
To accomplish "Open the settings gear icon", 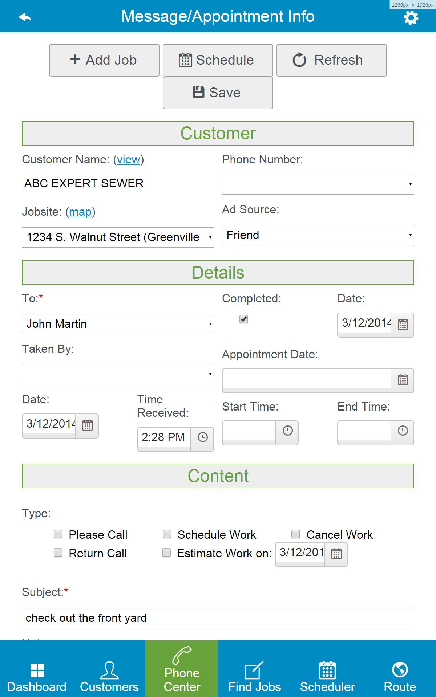I will point(411,17).
